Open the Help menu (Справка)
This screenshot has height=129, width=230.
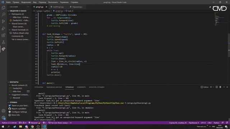pos(74,2)
